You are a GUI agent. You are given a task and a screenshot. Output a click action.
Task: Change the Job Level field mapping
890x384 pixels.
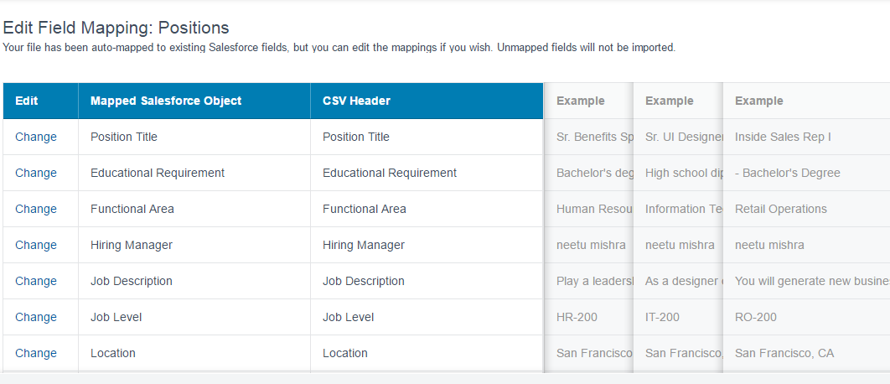[x=36, y=317]
